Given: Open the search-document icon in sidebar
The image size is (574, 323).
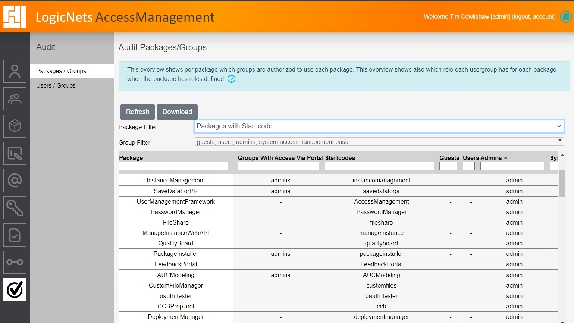Looking at the screenshot, I should point(15,153).
